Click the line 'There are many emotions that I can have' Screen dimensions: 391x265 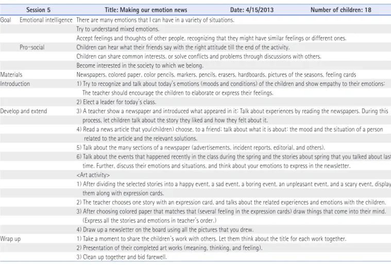(155, 20)
